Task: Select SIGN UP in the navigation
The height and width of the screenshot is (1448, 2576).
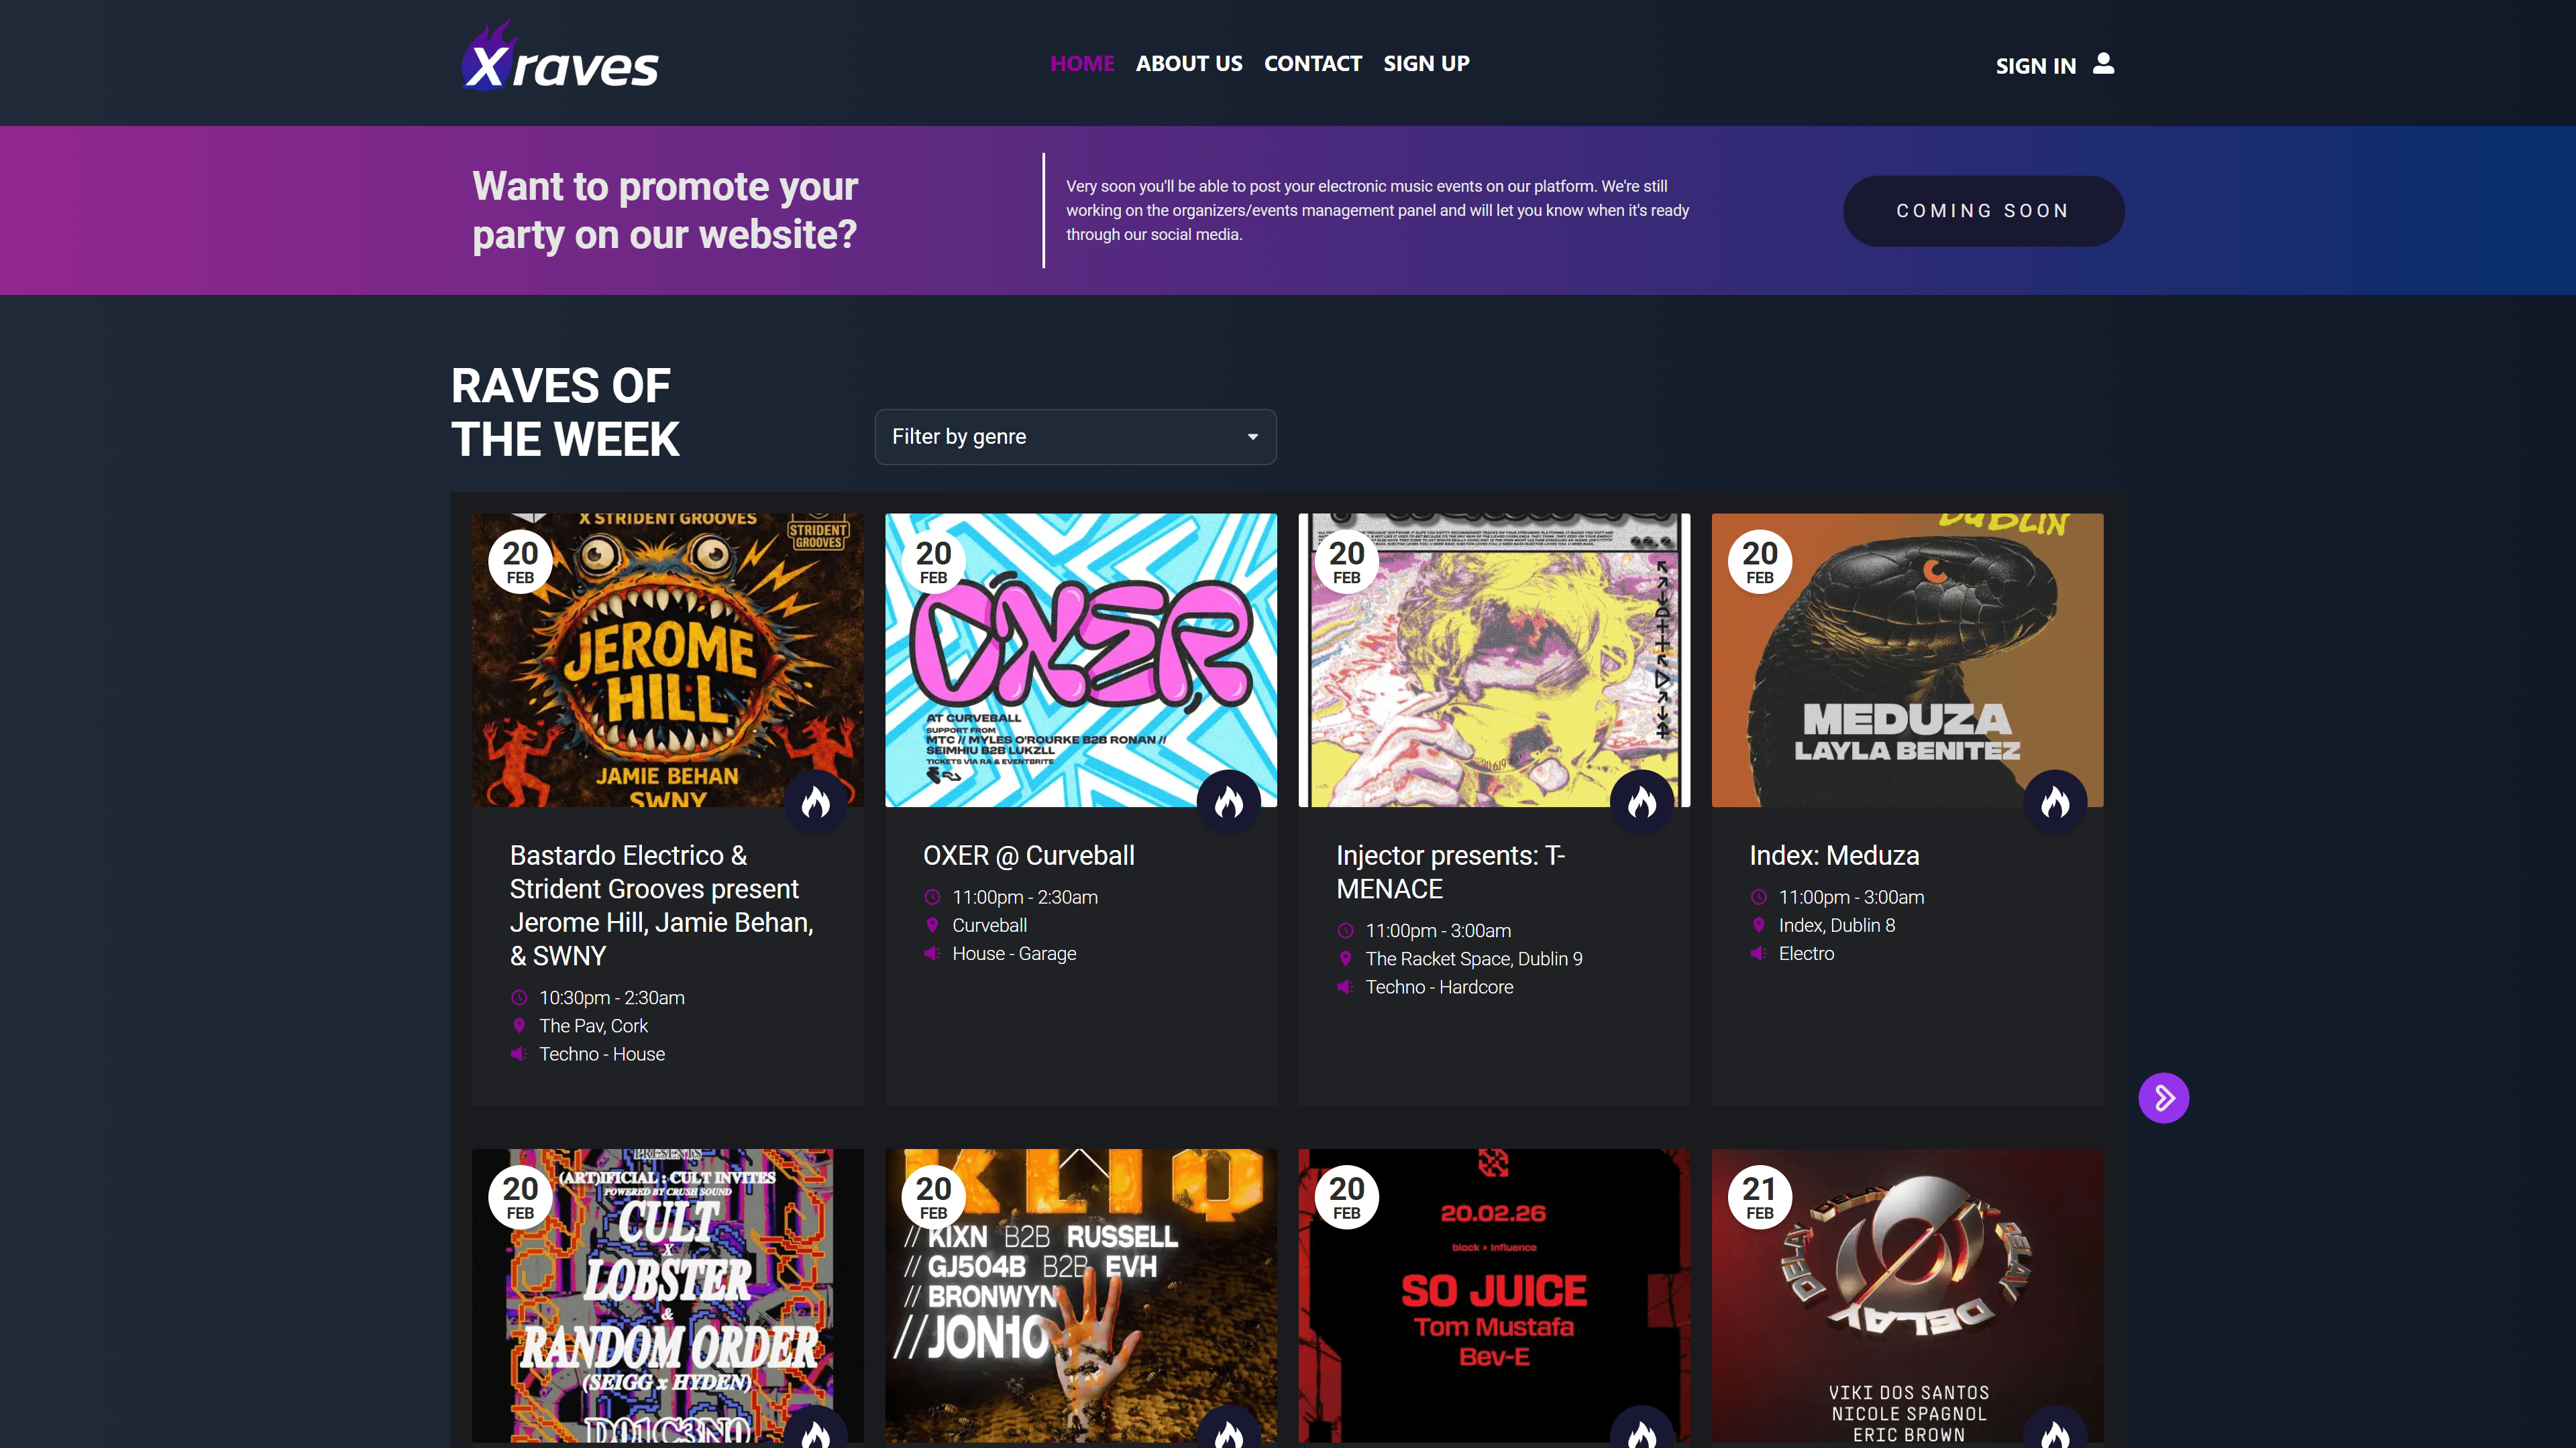Action: click(1426, 63)
